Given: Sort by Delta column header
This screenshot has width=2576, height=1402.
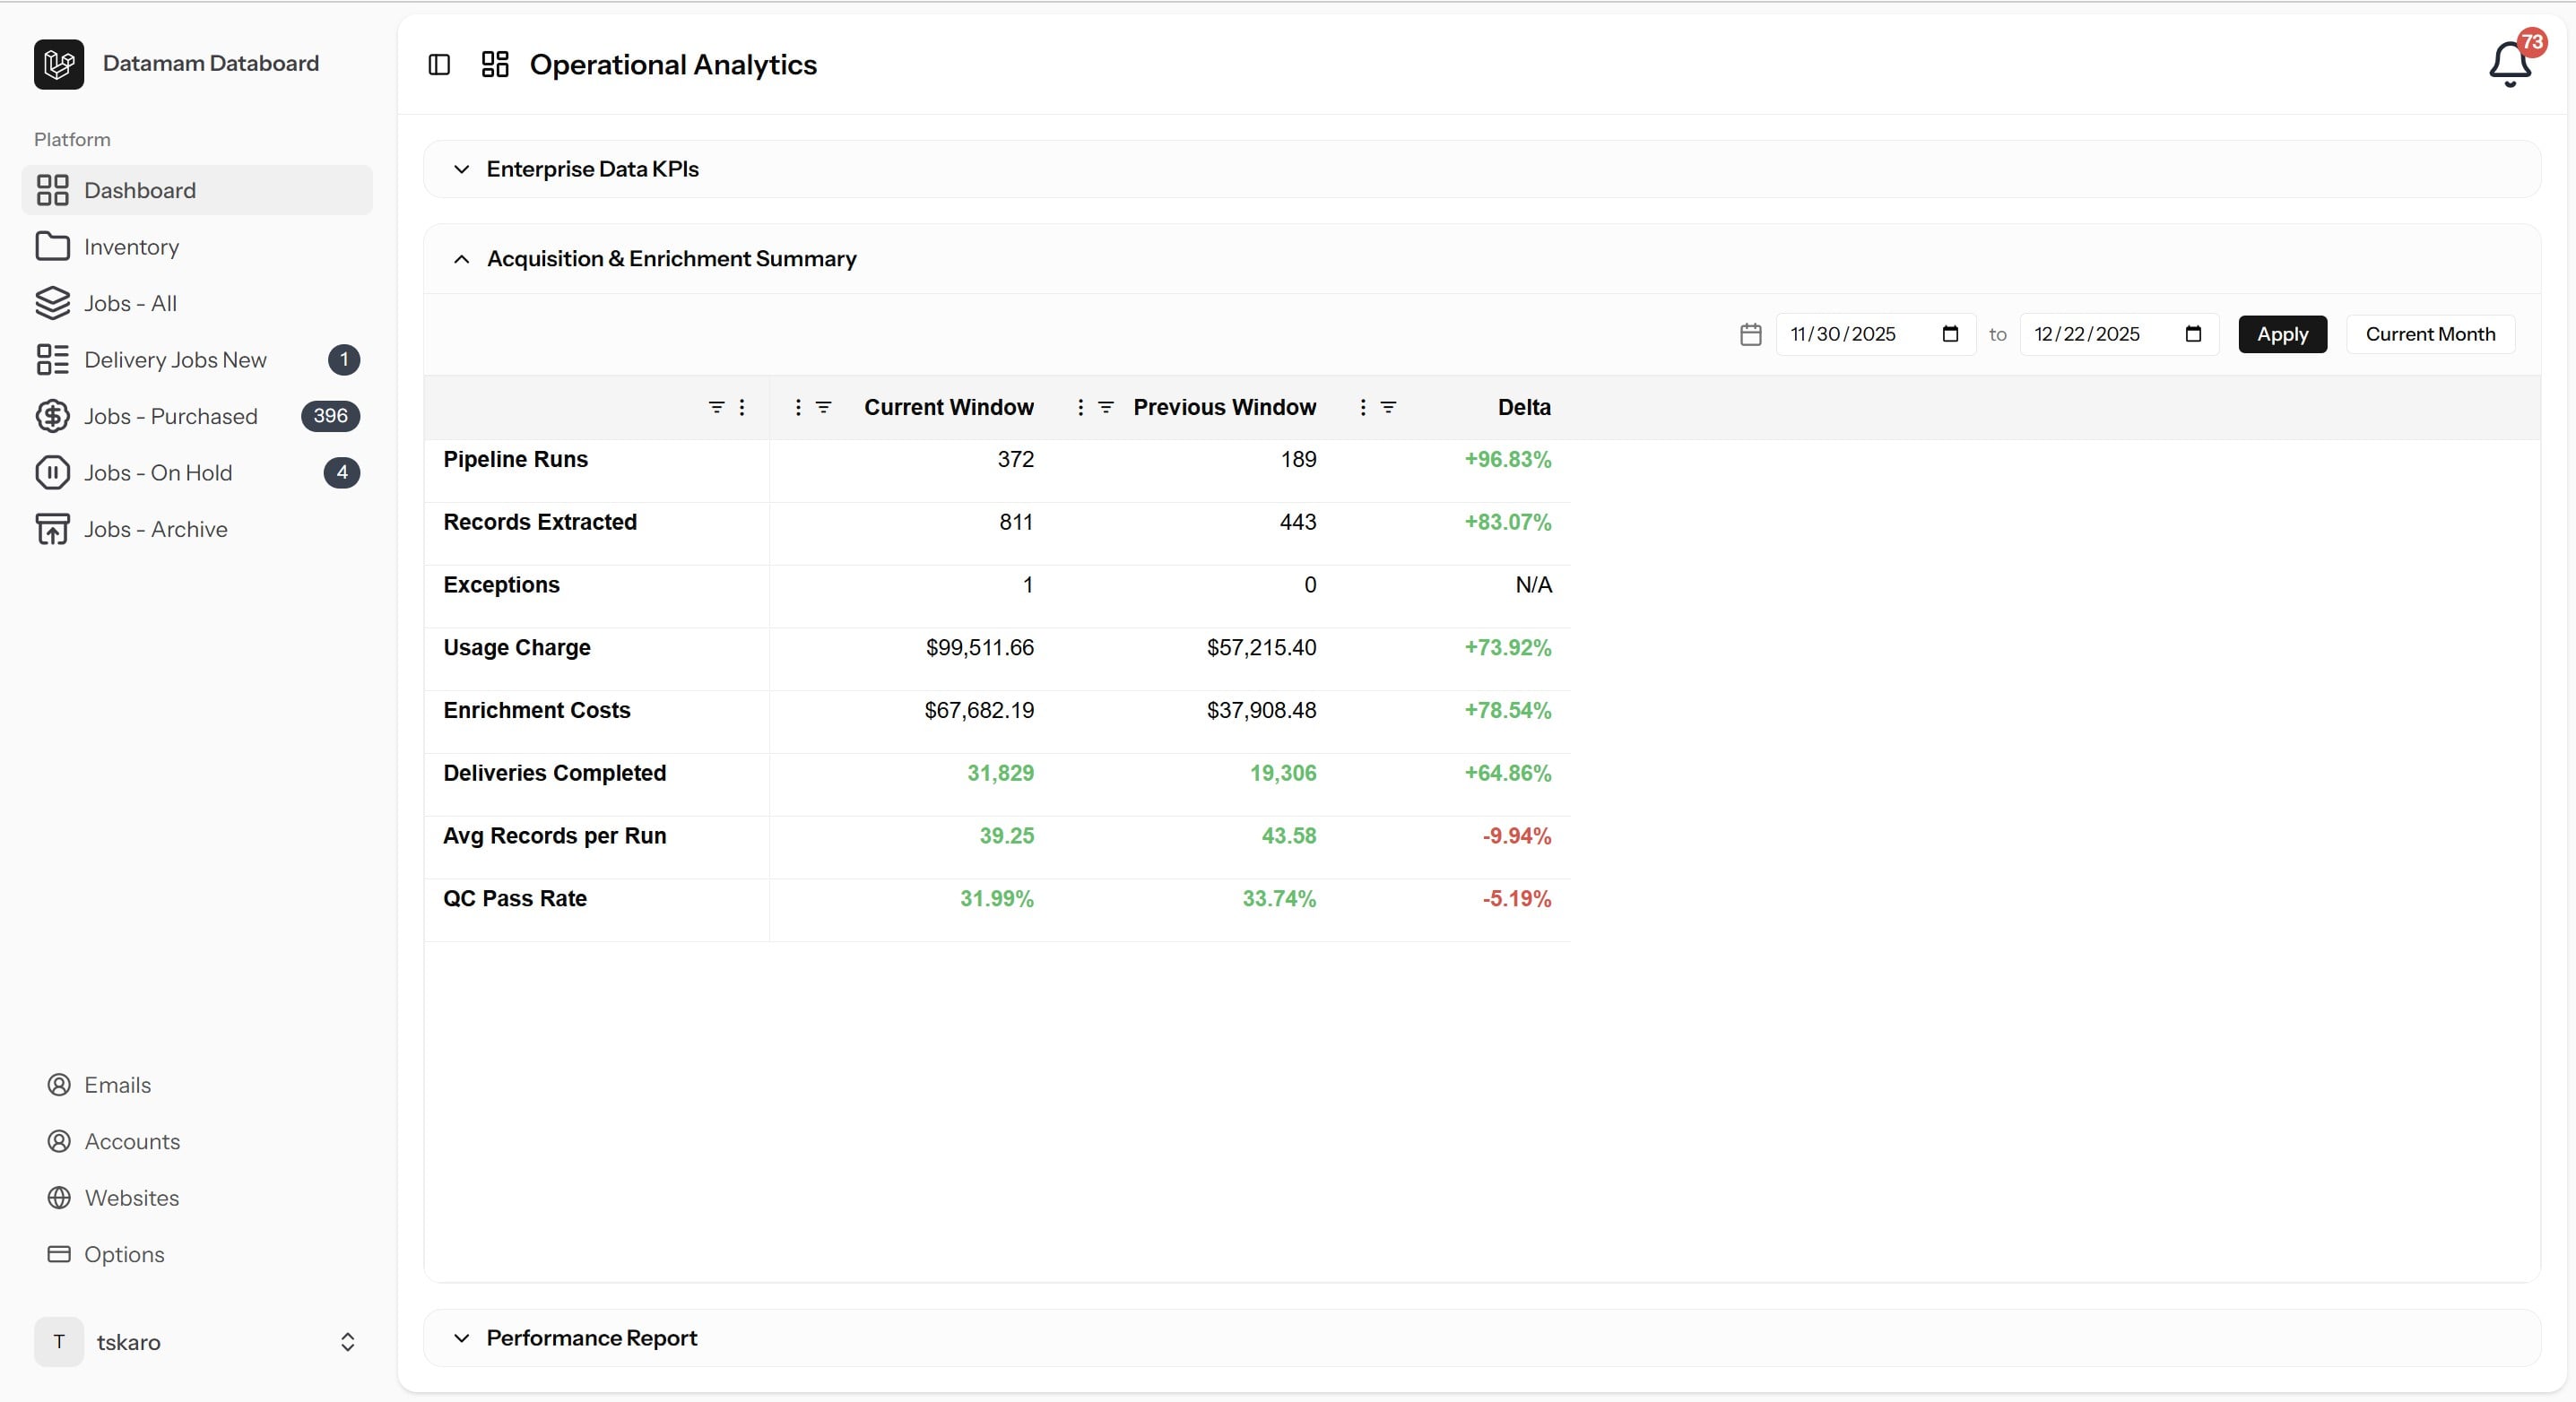Looking at the screenshot, I should pos(1524,407).
